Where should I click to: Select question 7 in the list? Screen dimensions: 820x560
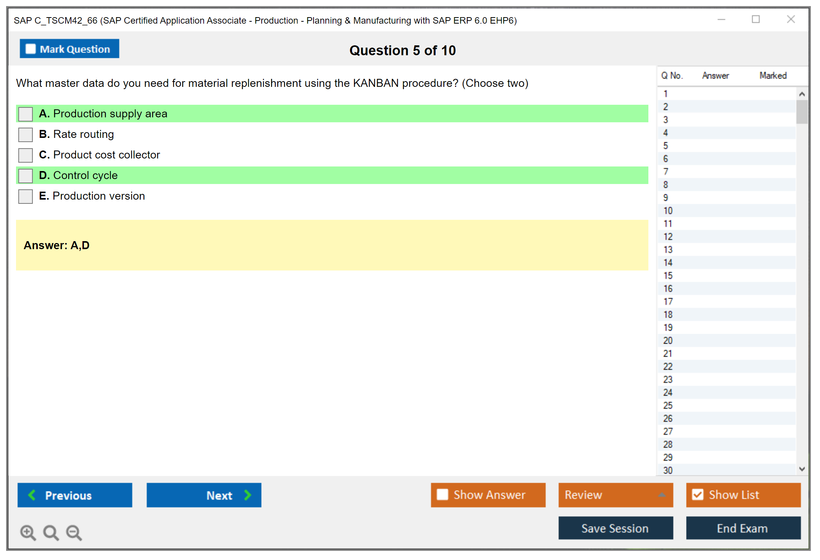[666, 172]
